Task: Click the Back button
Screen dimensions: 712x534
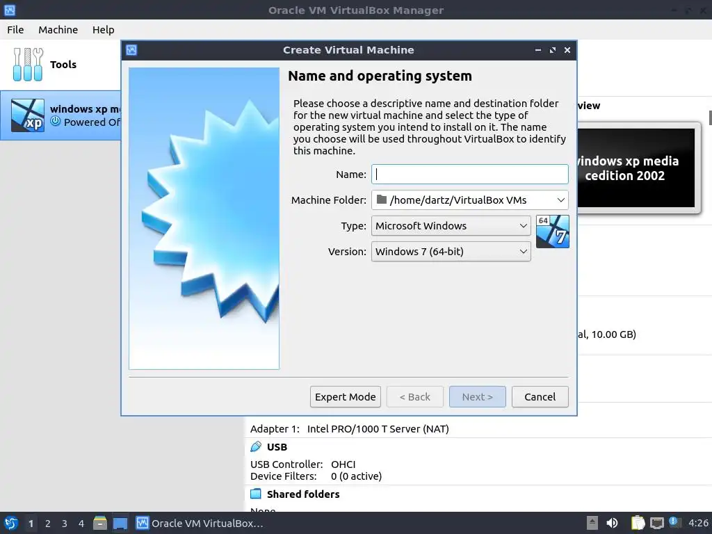Action: tap(414, 397)
